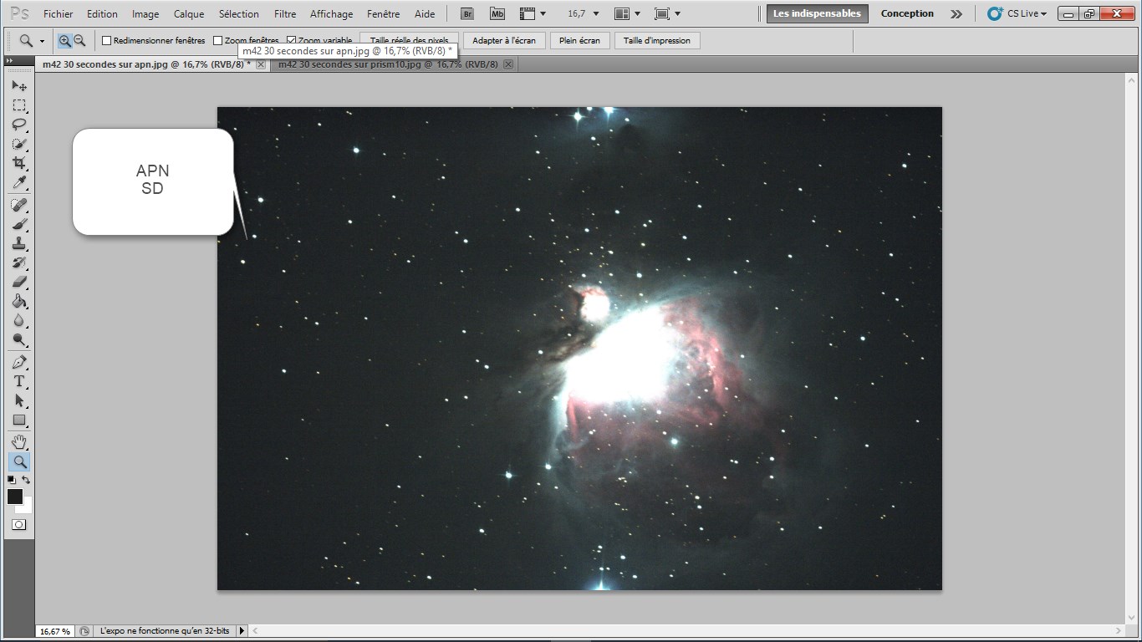Image resolution: width=1142 pixels, height=642 pixels.
Task: Expand the workspace list double-arrow
Action: coord(956,14)
